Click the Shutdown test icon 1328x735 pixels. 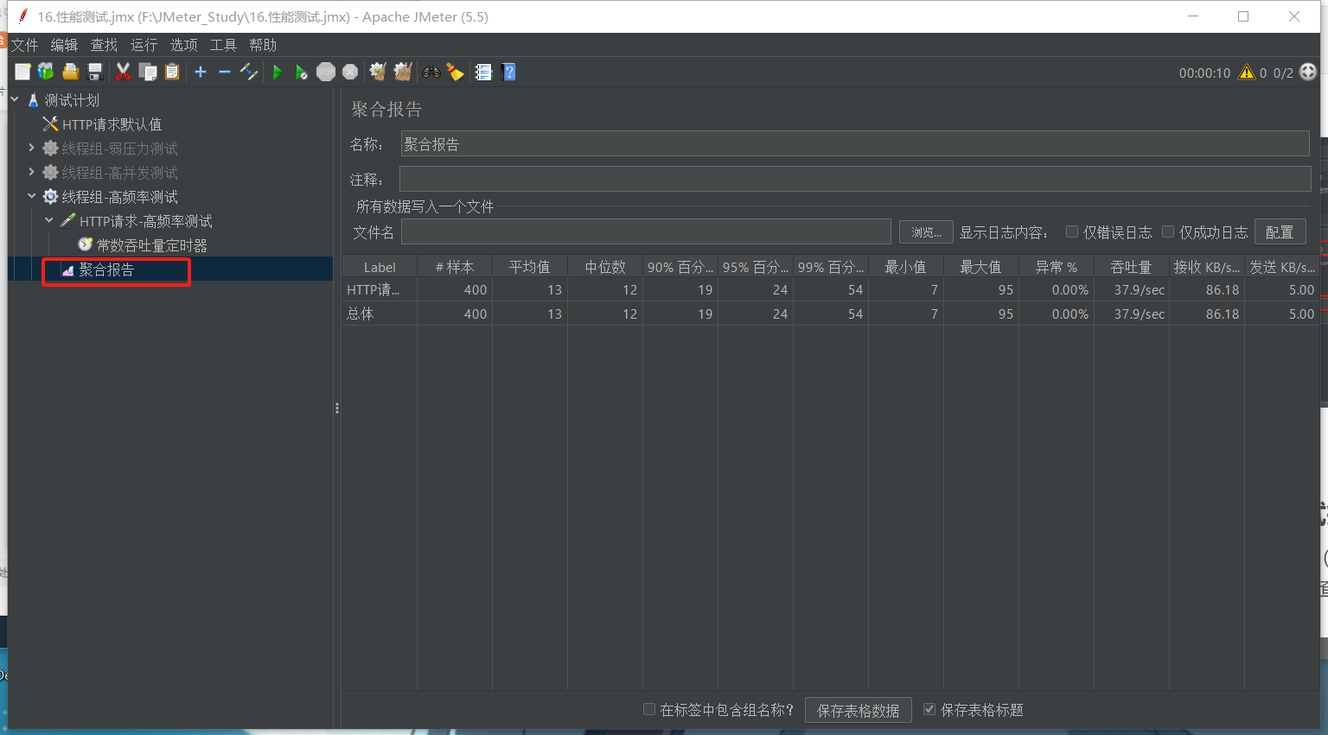pyautogui.click(x=350, y=72)
